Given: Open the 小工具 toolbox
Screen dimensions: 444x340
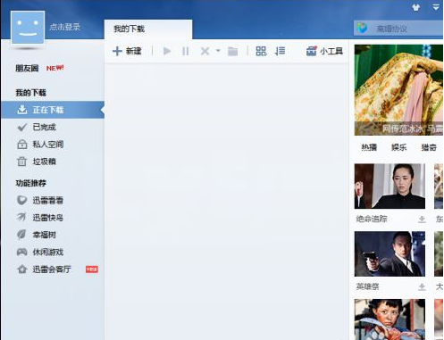Looking at the screenshot, I should point(324,51).
